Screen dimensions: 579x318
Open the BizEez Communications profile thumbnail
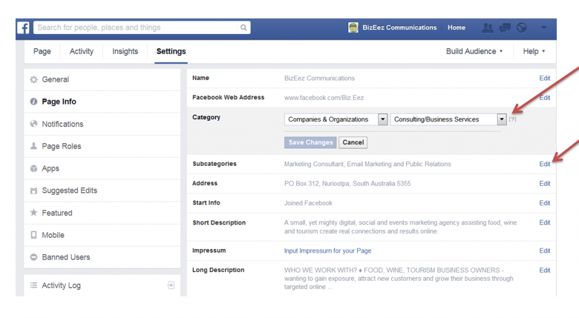coord(353,28)
